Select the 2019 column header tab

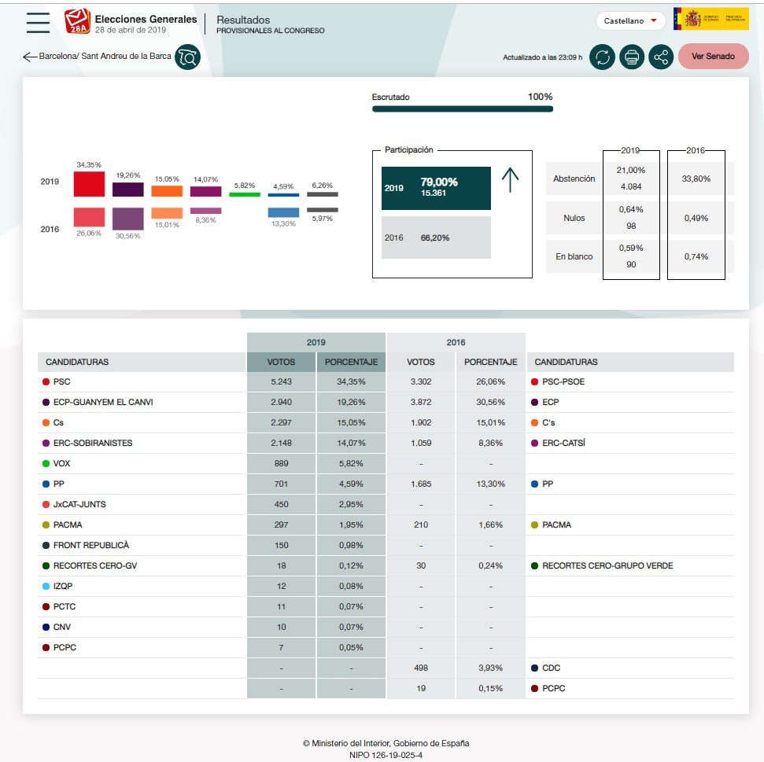coord(316,343)
